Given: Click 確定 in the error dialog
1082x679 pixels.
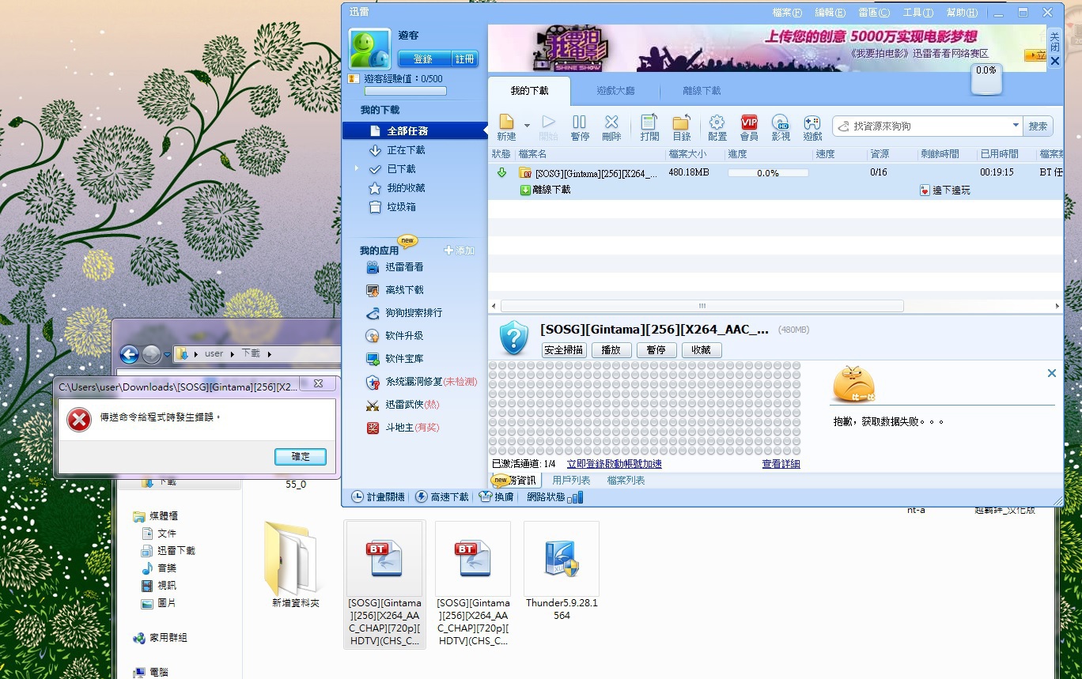Looking at the screenshot, I should (301, 456).
